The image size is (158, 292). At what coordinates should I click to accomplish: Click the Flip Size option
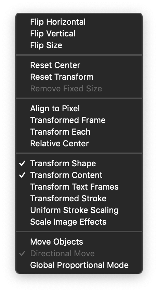point(79,45)
